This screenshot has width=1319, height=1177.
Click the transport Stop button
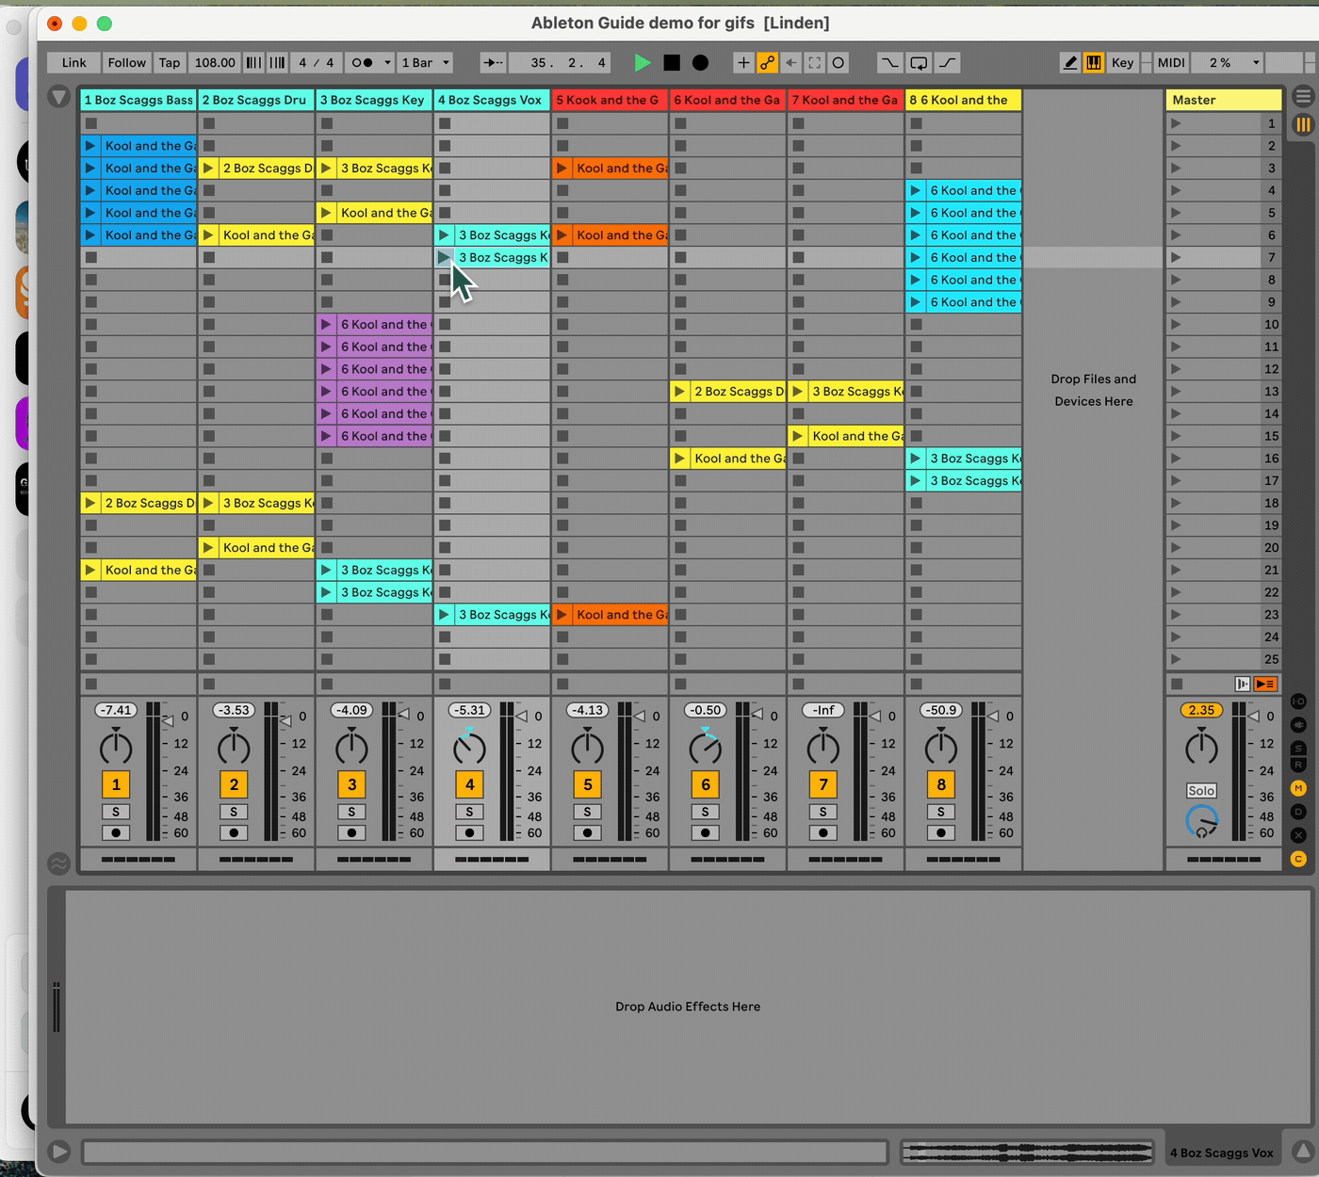672,63
